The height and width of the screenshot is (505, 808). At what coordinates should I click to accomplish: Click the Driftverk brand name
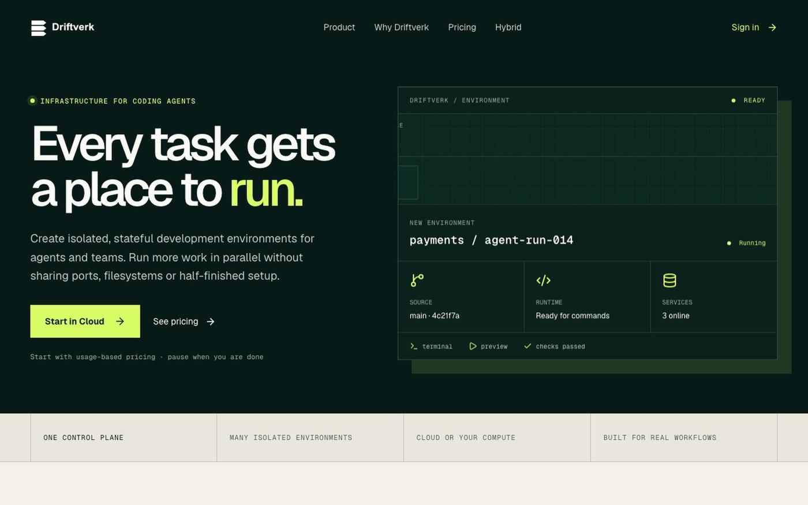pos(73,27)
